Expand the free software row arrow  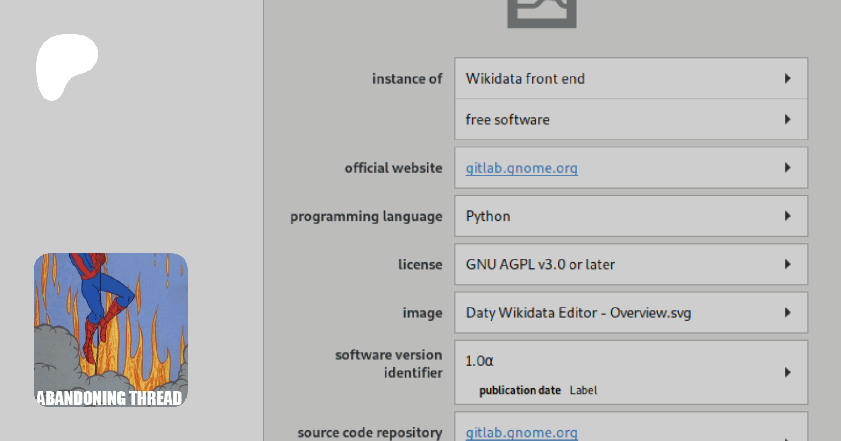tap(787, 119)
